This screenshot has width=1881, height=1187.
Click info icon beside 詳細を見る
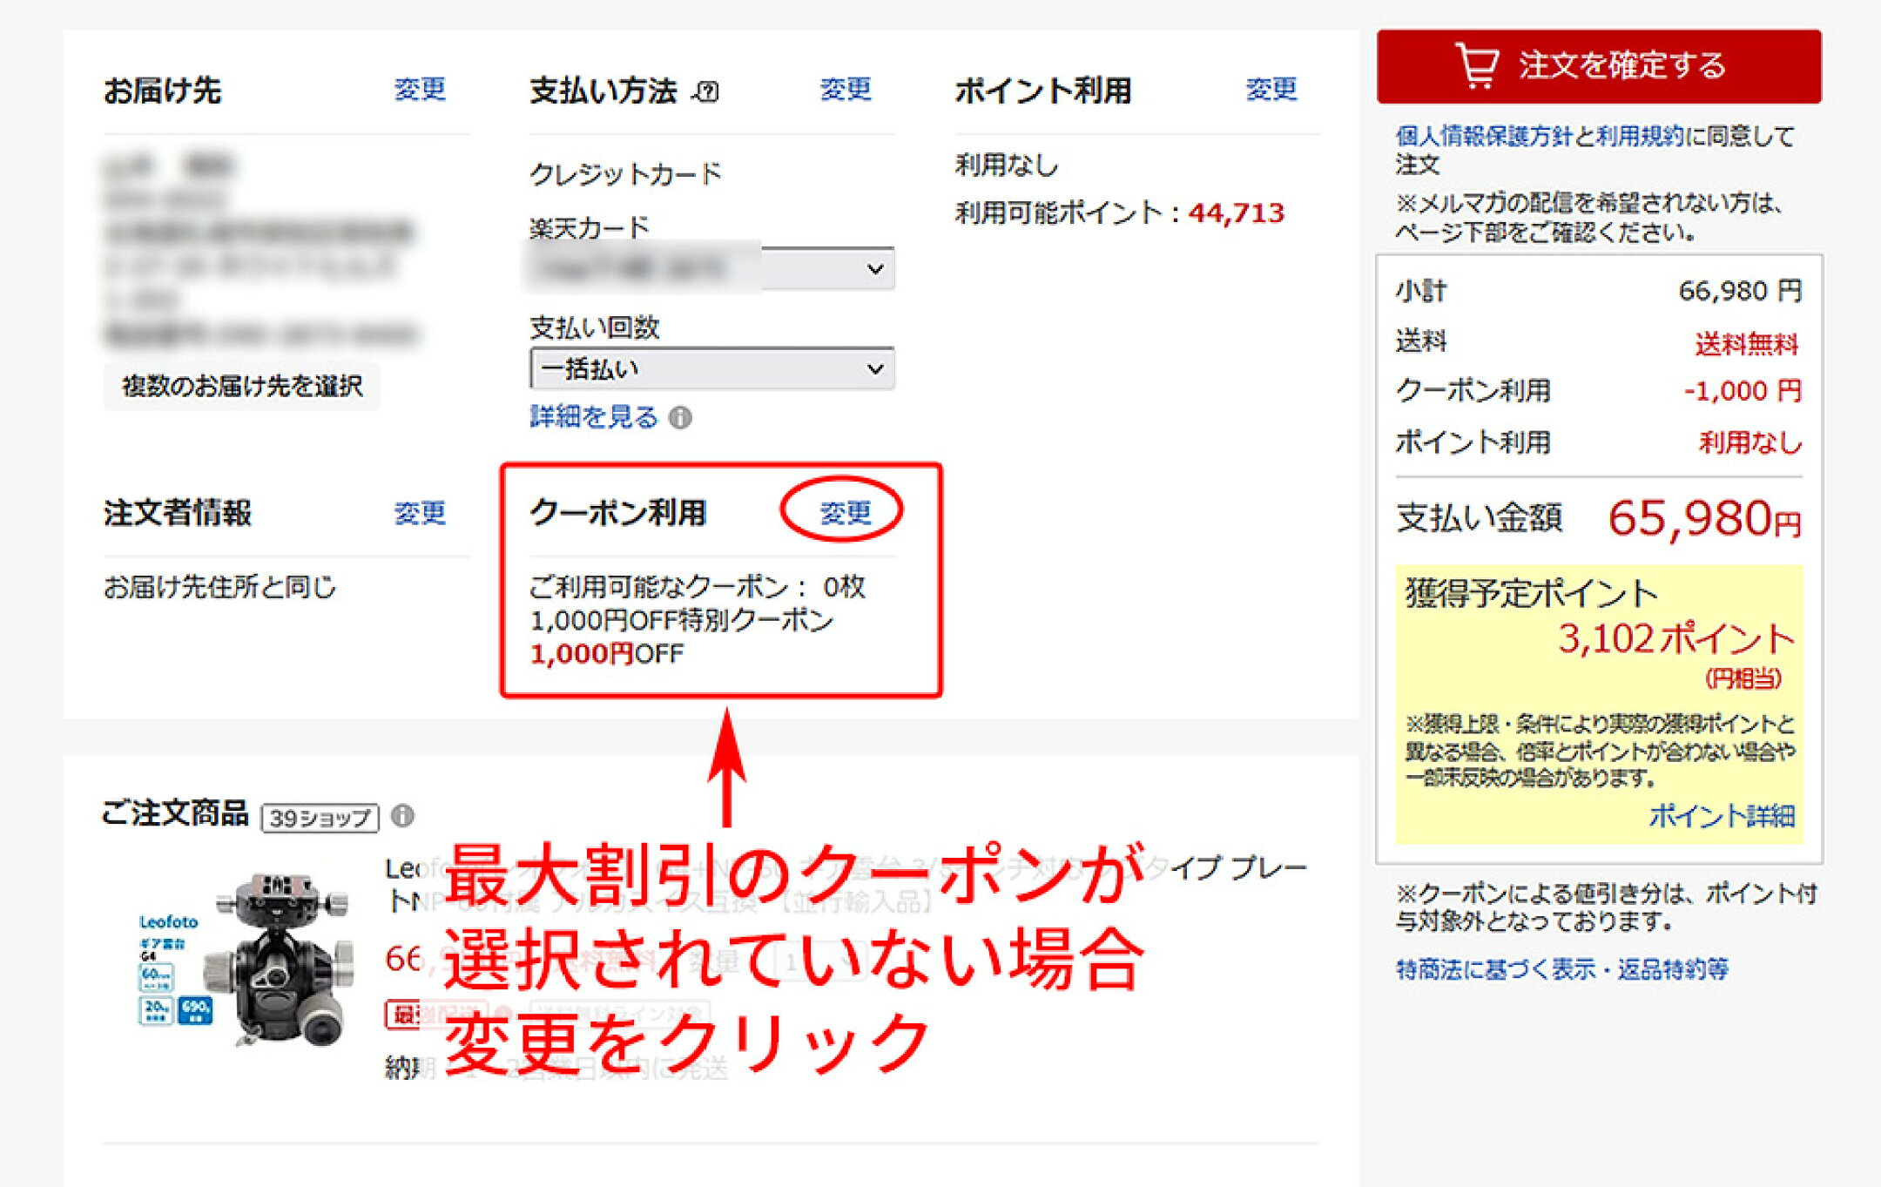point(681,418)
